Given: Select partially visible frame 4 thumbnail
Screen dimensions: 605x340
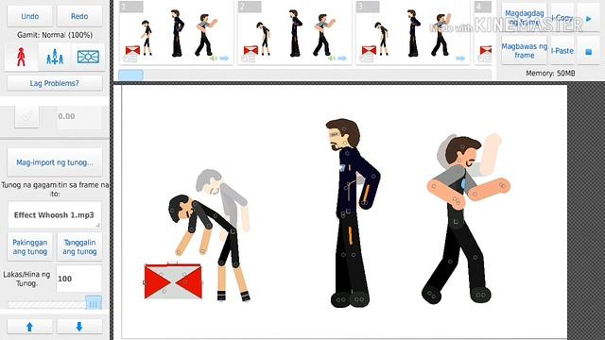Looking at the screenshot, I should click(x=483, y=32).
